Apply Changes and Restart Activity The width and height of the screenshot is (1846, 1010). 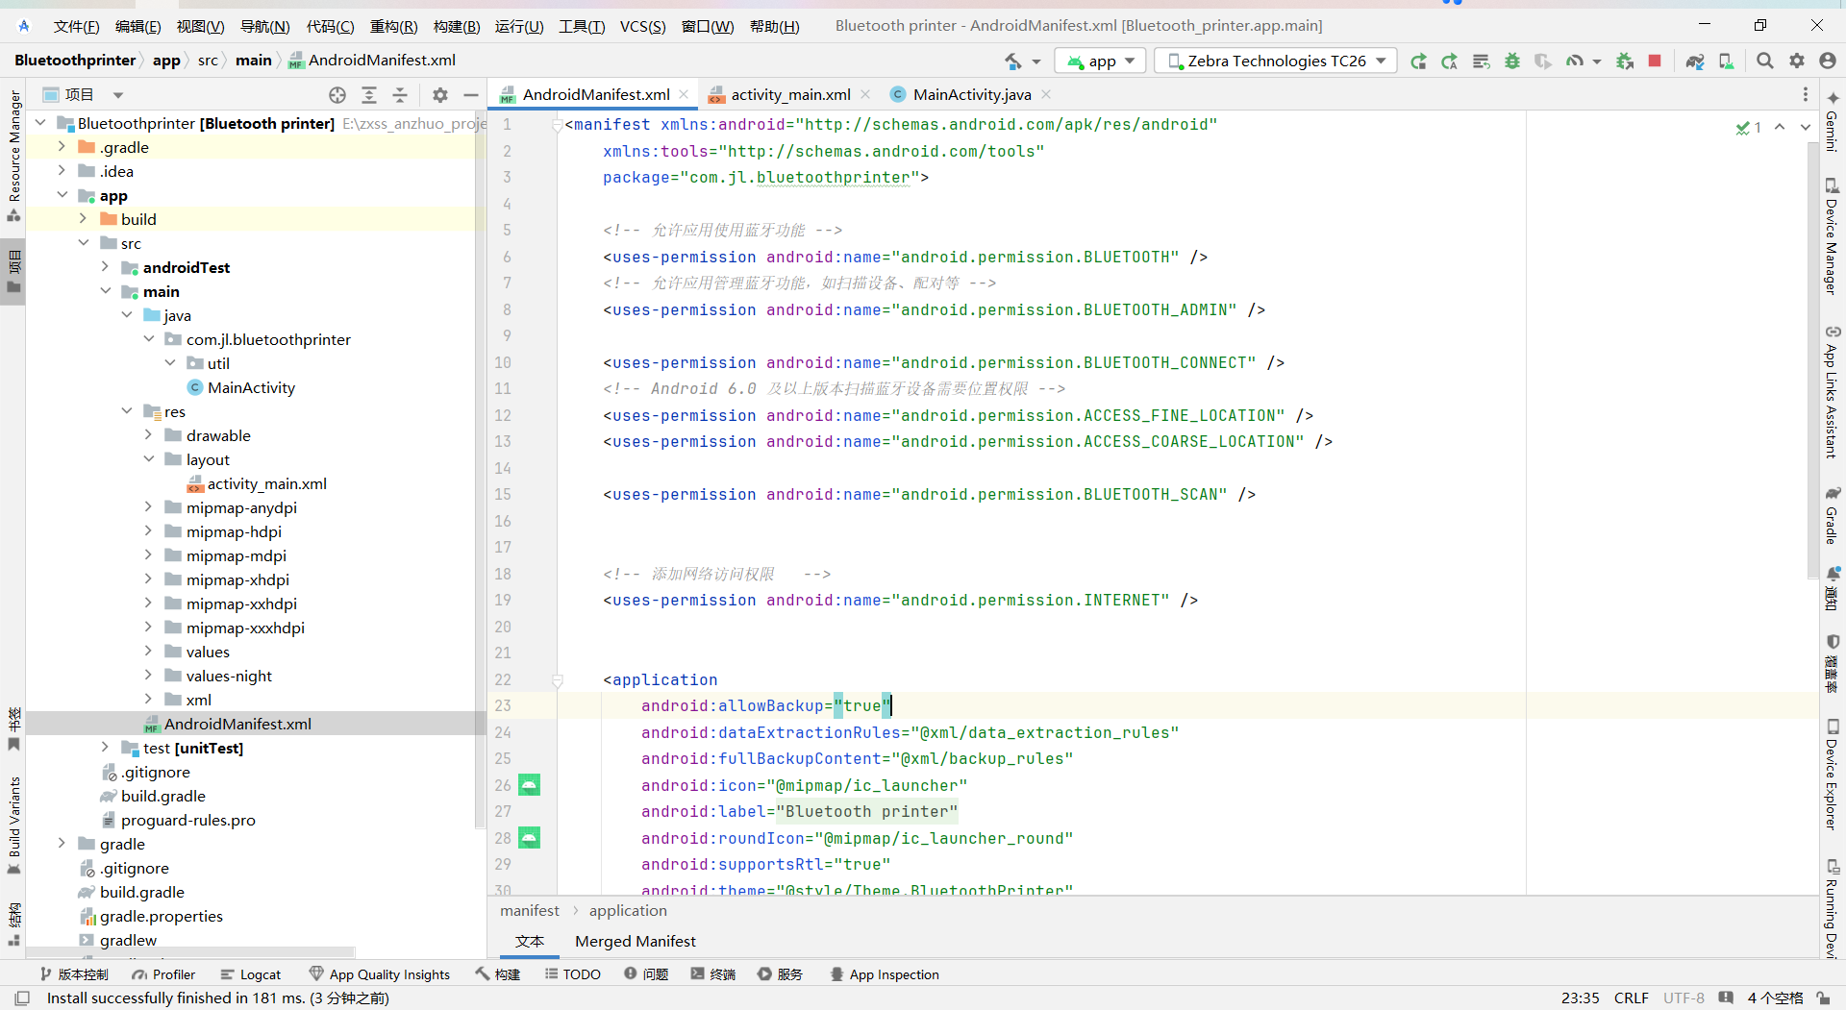pos(1450,61)
